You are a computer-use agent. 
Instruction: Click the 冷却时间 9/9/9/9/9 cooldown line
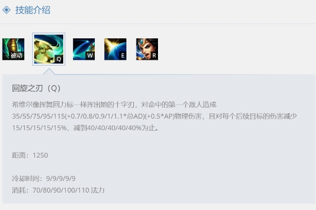tap(44, 178)
